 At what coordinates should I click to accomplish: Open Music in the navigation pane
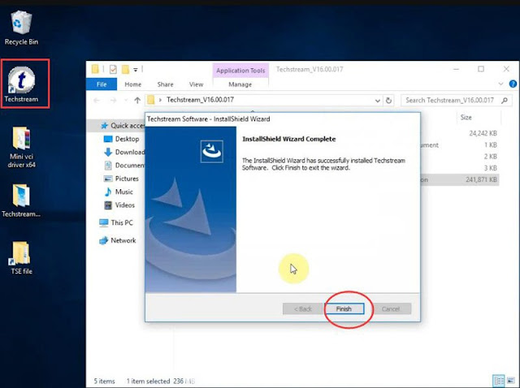point(119,192)
